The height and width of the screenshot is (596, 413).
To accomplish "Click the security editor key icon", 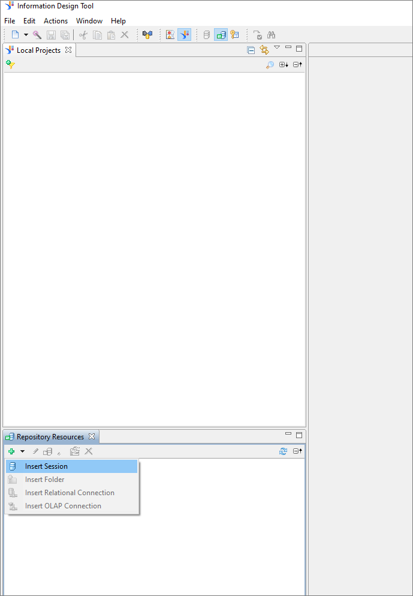I will (234, 35).
